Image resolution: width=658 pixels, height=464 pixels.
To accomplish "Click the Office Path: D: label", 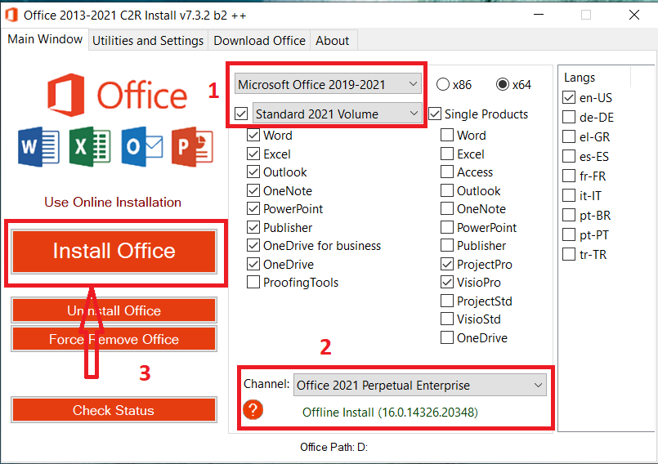I will click(x=333, y=447).
